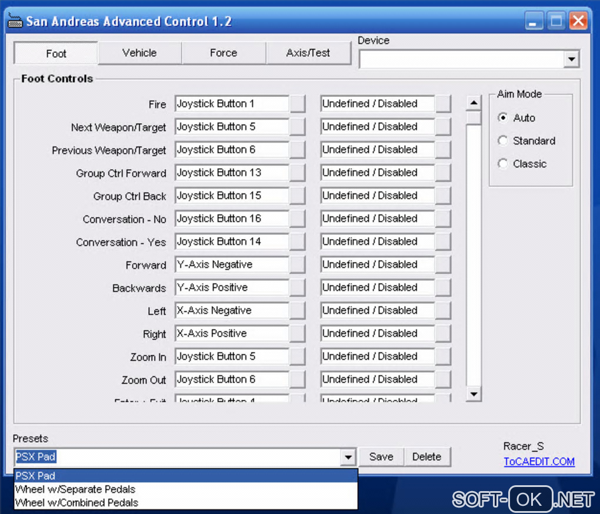Click the Backwards primary assign button
This screenshot has height=514, width=600.
pyautogui.click(x=297, y=287)
